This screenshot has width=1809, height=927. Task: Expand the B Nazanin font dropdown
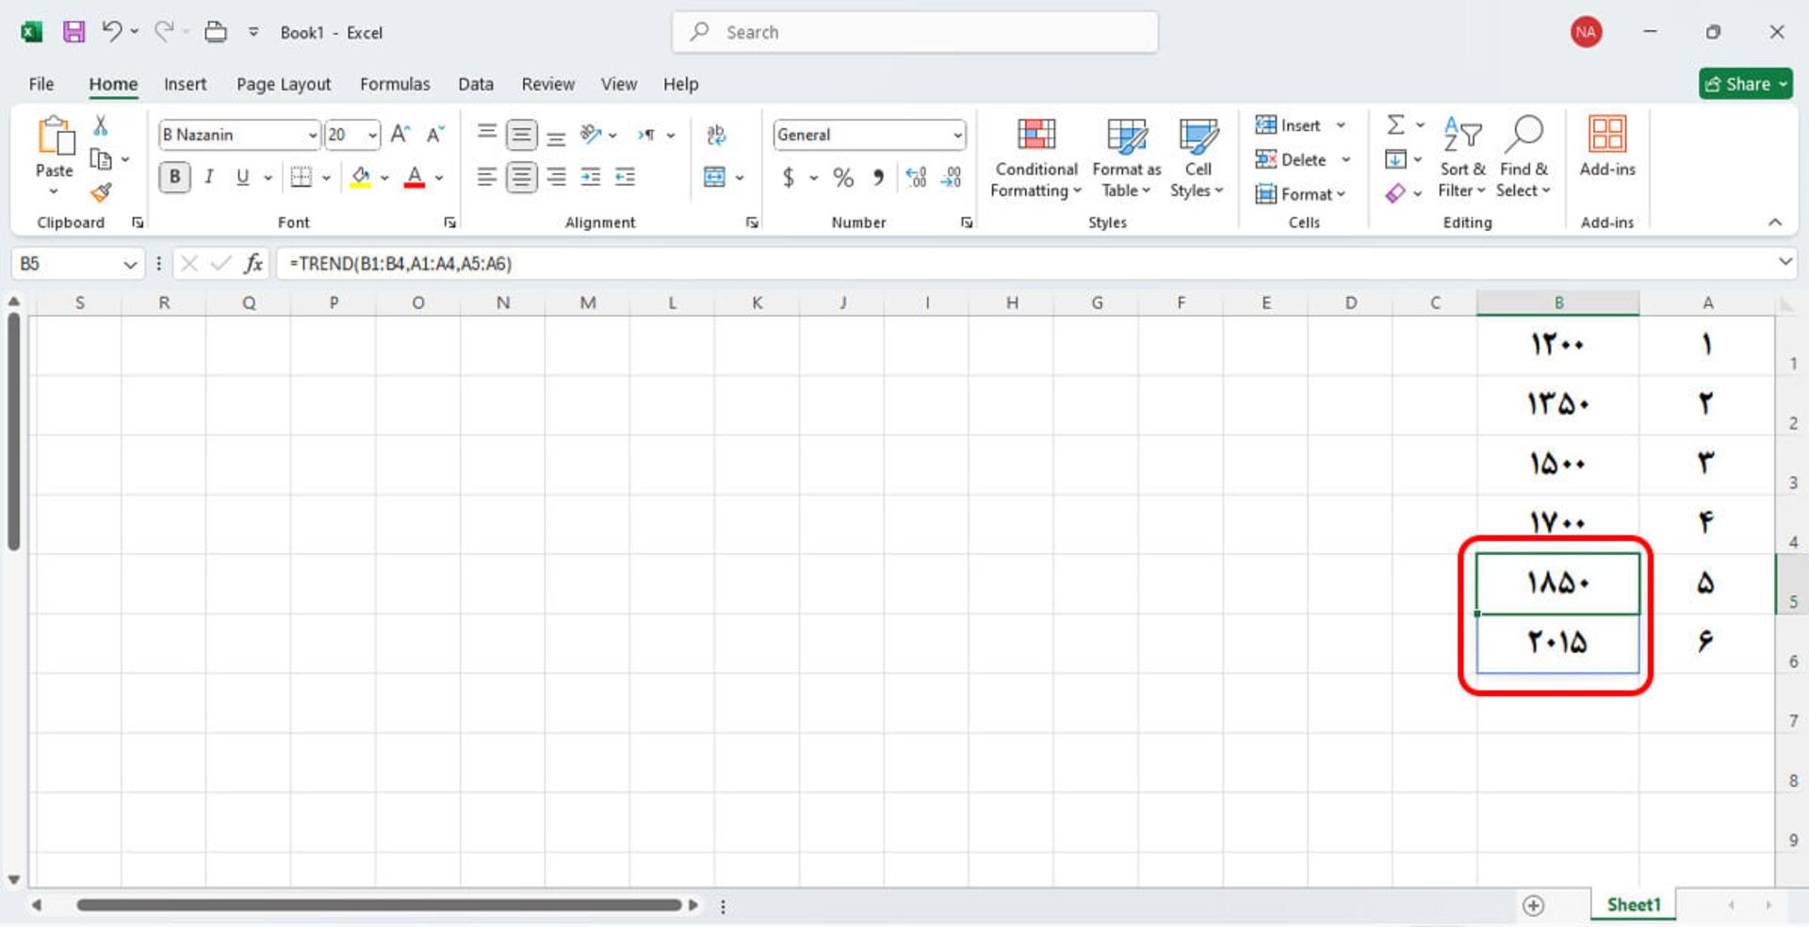tap(312, 135)
